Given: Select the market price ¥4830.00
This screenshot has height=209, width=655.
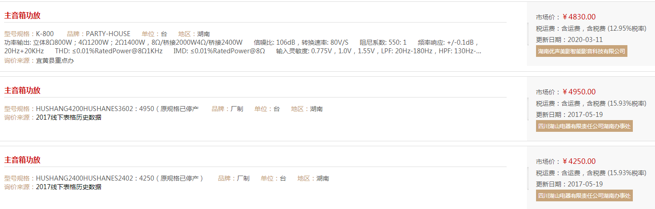Looking at the screenshot, I should [x=579, y=17].
